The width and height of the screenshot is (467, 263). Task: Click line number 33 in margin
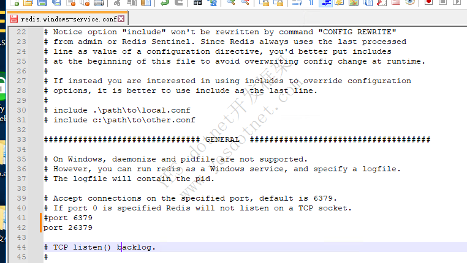21,139
